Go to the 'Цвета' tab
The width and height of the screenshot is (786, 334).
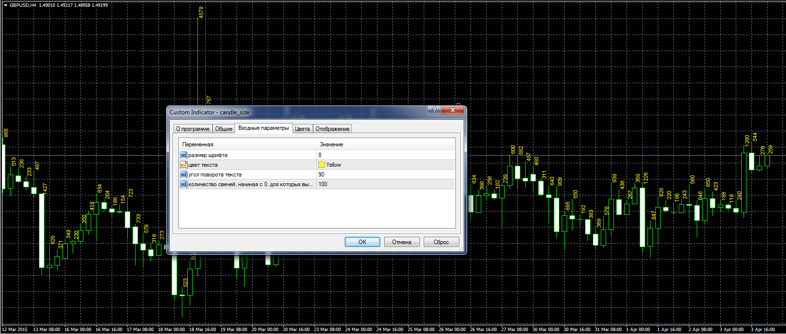coord(302,129)
